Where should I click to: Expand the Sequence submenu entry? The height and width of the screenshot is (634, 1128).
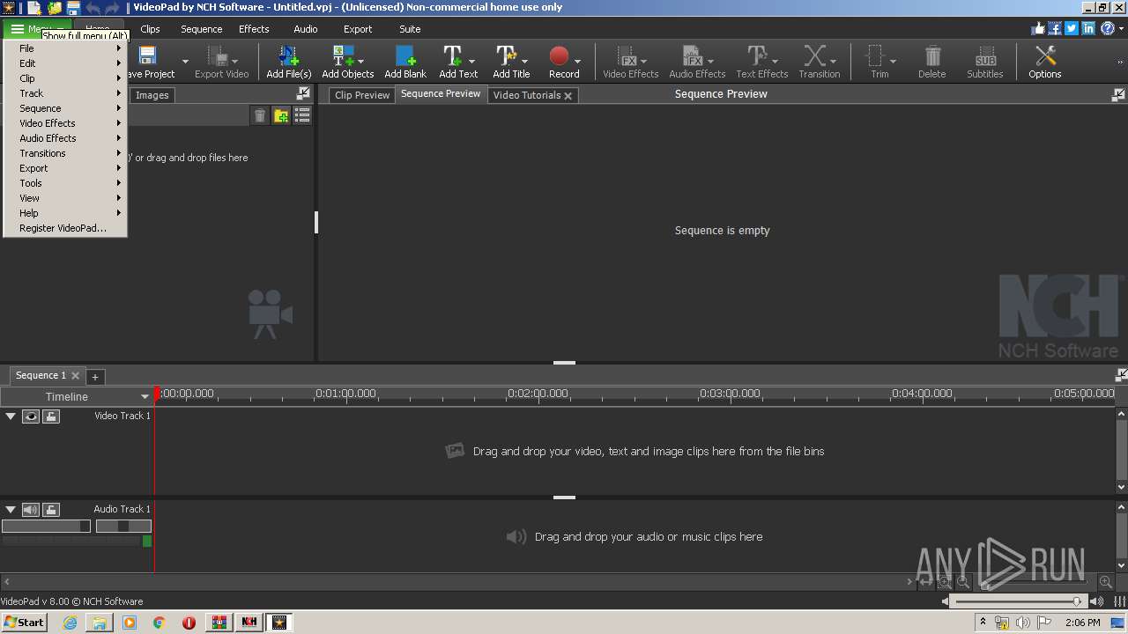point(66,108)
